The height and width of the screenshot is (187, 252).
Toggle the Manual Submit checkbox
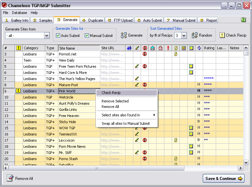click(87, 35)
